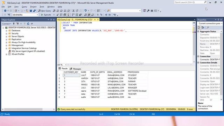The height and width of the screenshot is (126, 224).
Task: Click the Save All icon
Action: (34, 11)
